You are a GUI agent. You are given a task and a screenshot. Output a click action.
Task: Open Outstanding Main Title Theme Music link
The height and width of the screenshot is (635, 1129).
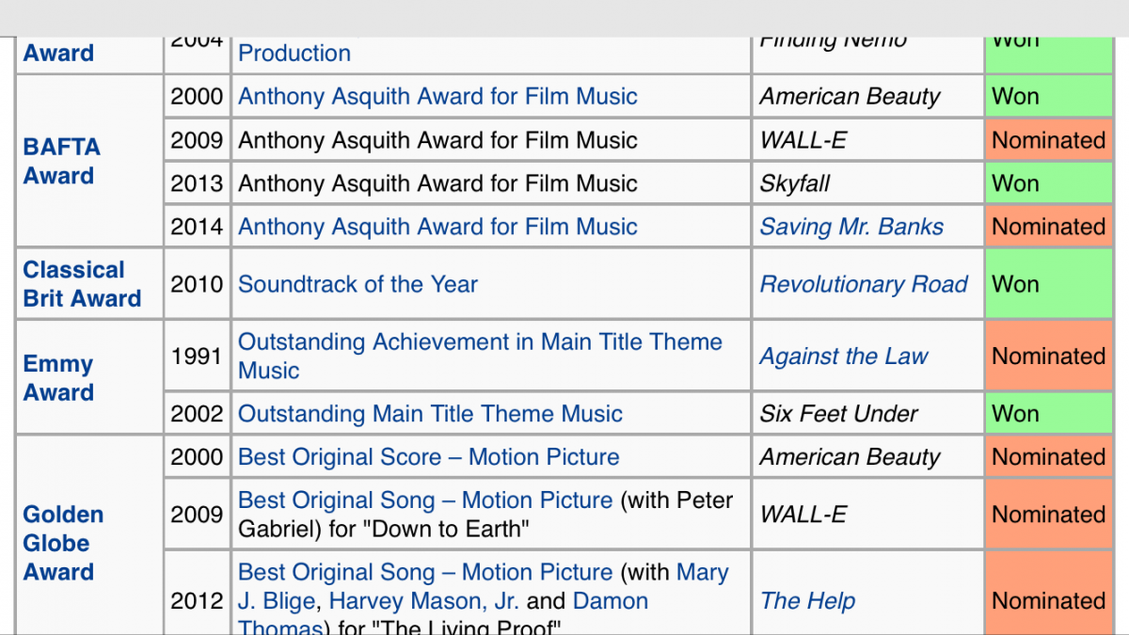(x=430, y=414)
